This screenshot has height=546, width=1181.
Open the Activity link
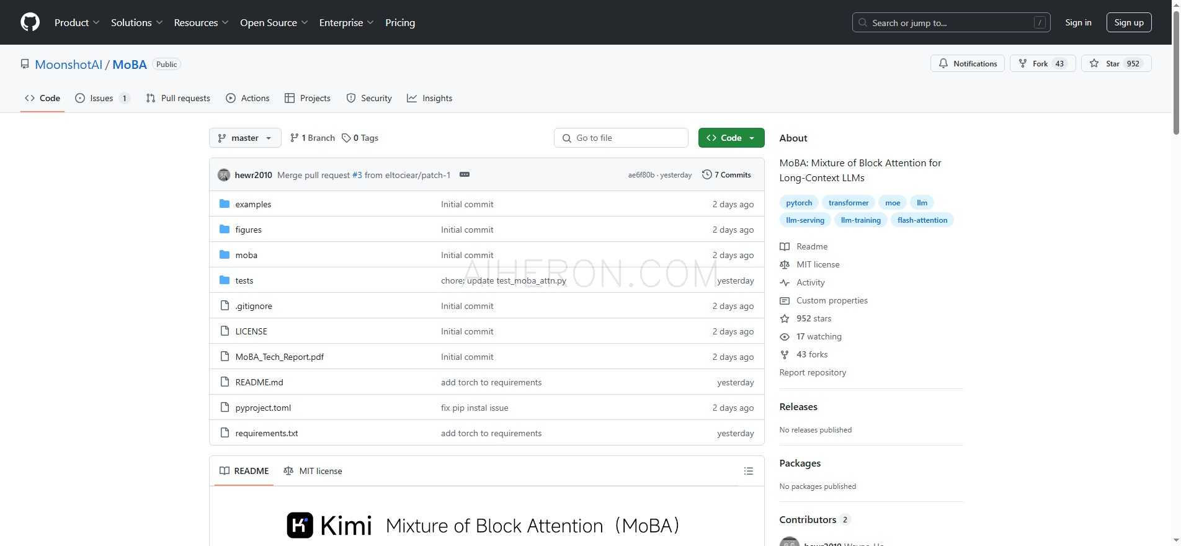[802, 282]
